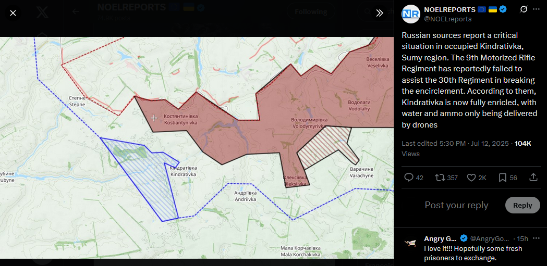Click the Mala Korchakivka label on the map
This screenshot has height=266, width=547.
point(300,251)
